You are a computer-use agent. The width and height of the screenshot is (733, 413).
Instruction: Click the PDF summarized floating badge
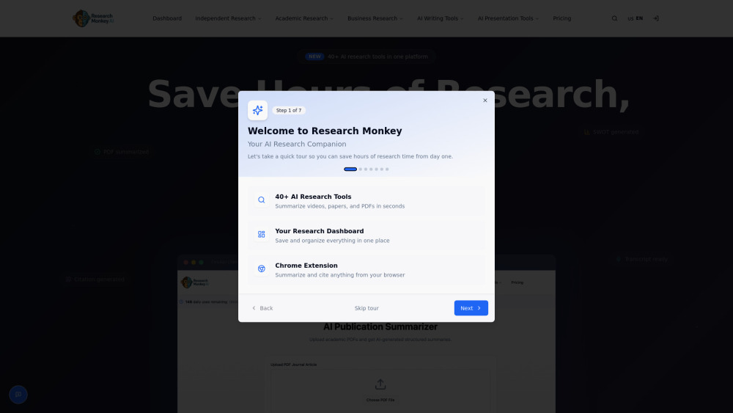click(x=122, y=152)
